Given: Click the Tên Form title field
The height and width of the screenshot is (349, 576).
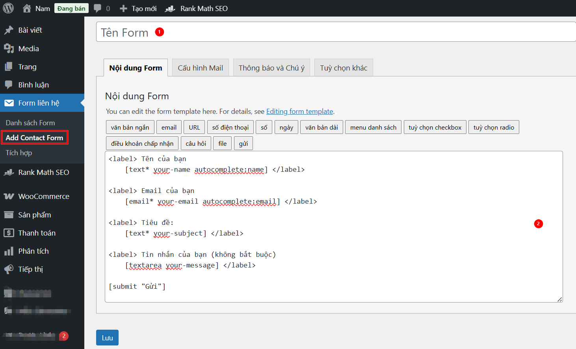Looking at the screenshot, I should [336, 32].
